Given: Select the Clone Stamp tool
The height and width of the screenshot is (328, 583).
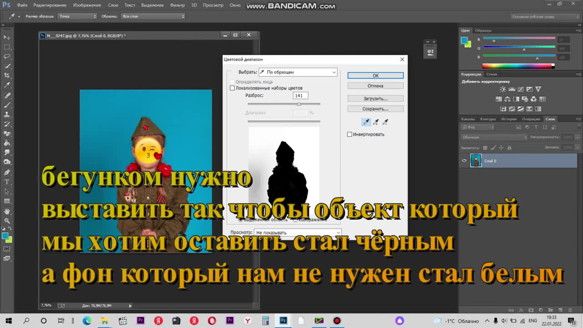Looking at the screenshot, I should pos(7,114).
